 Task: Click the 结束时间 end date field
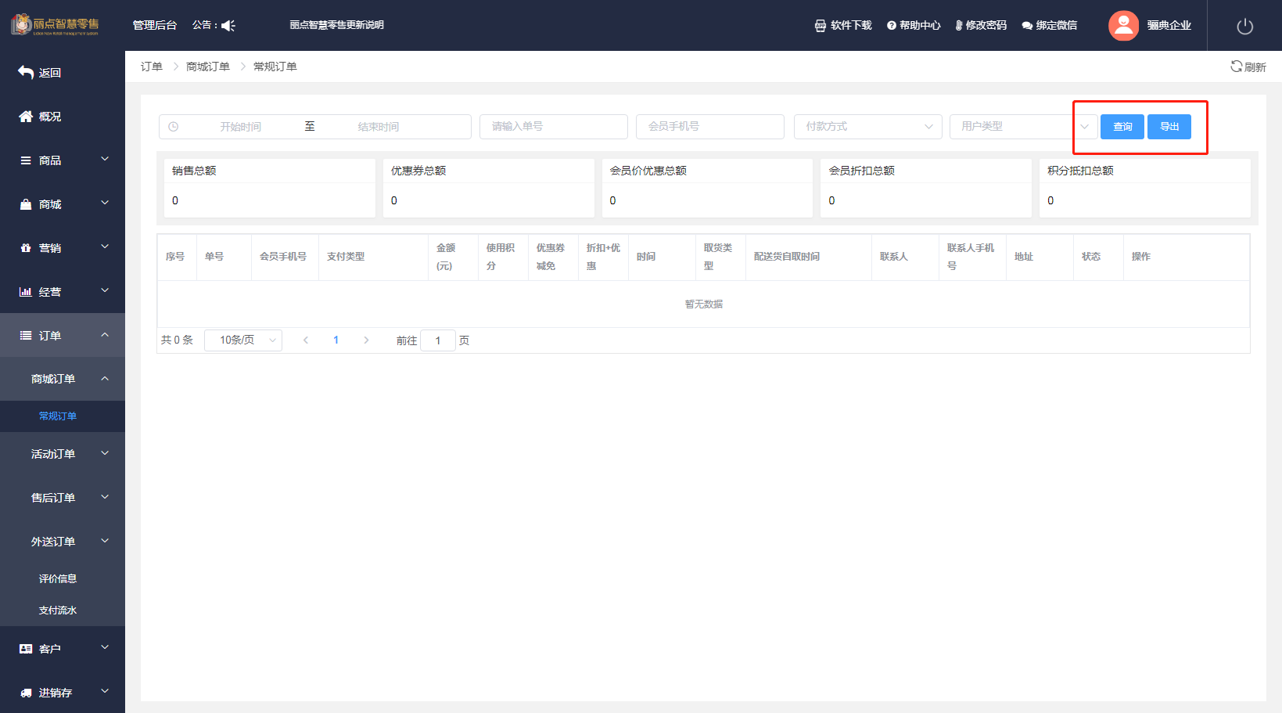pyautogui.click(x=379, y=126)
